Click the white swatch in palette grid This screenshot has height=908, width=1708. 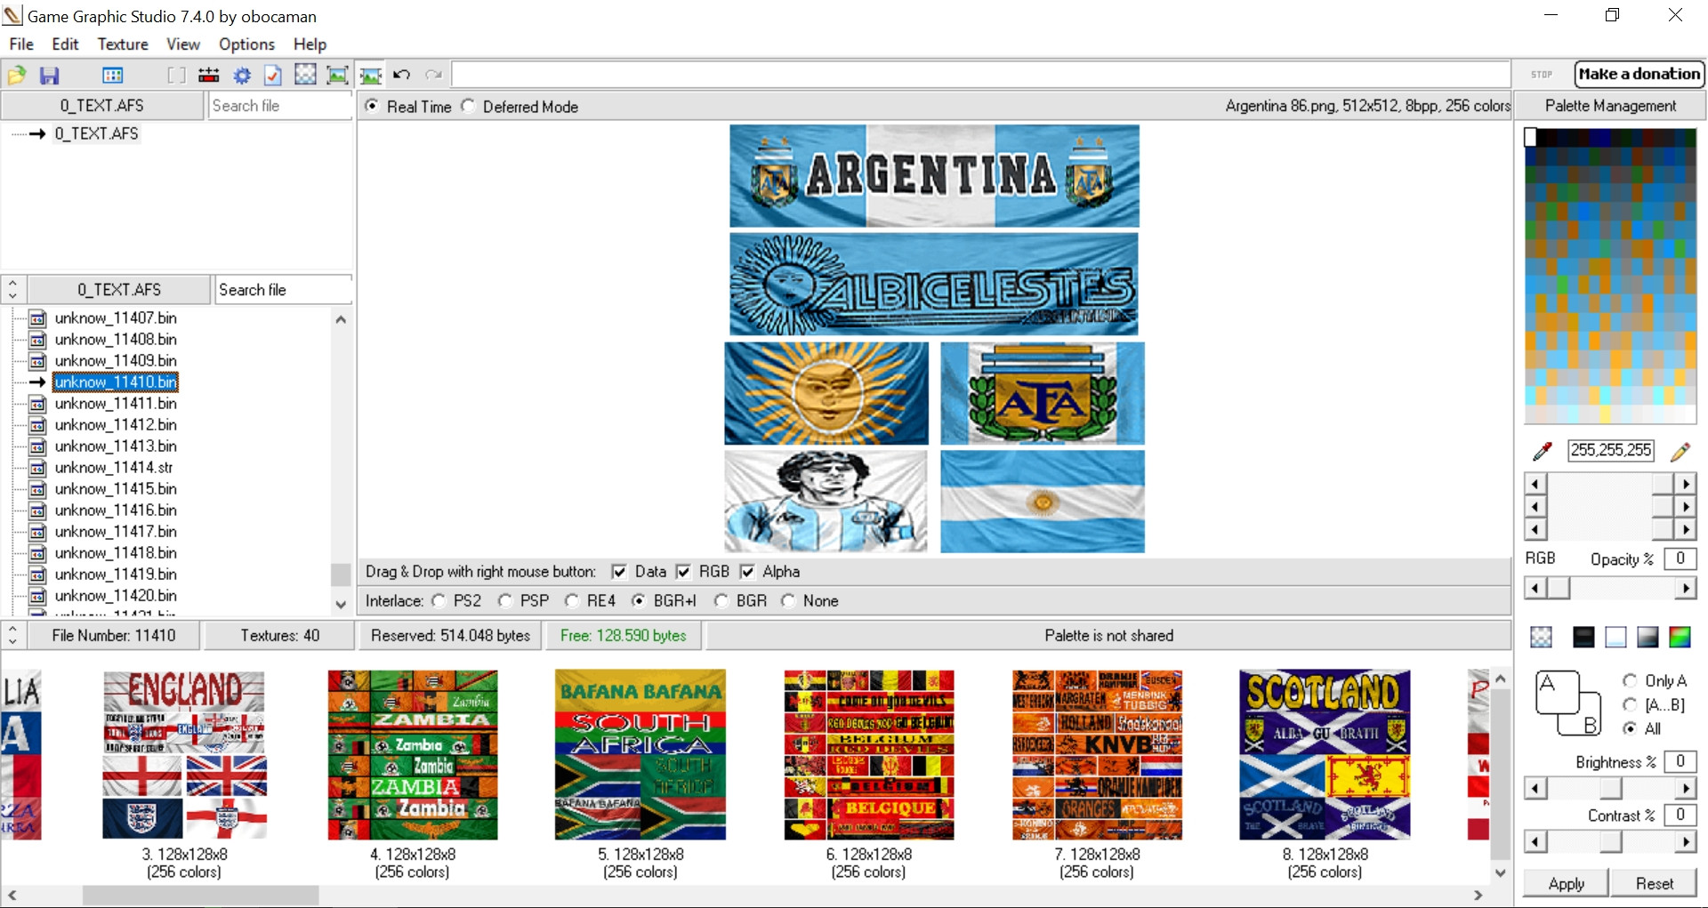click(1531, 137)
